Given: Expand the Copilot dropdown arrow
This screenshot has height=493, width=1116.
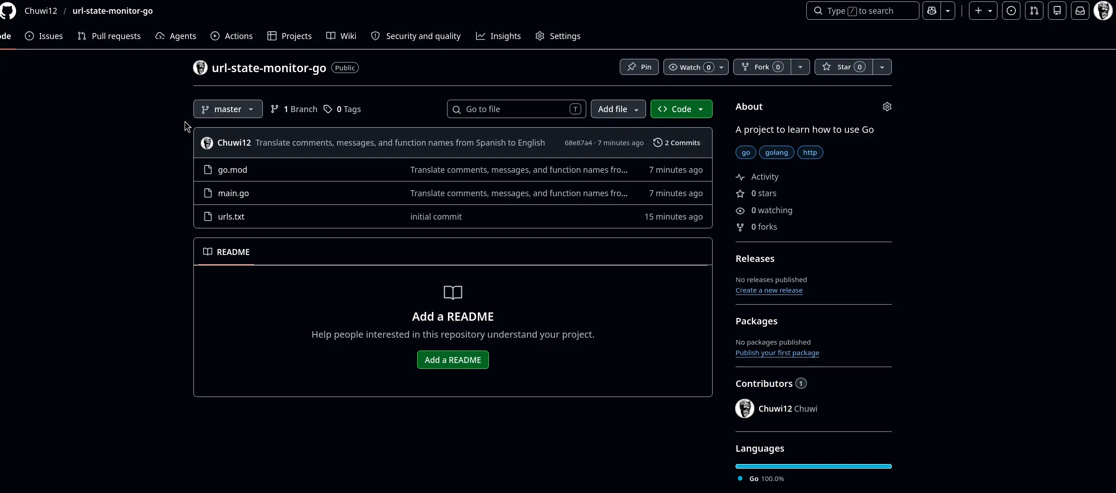Looking at the screenshot, I should tap(948, 11).
